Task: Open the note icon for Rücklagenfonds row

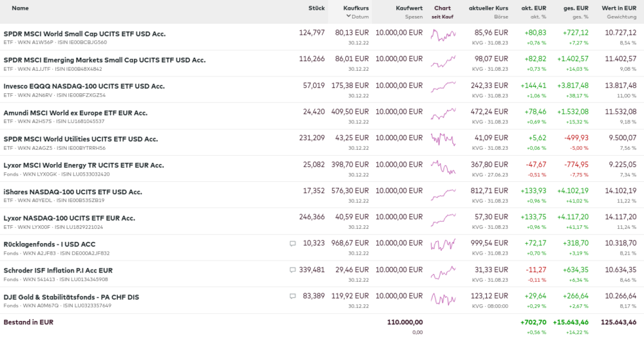Action: [x=293, y=244]
